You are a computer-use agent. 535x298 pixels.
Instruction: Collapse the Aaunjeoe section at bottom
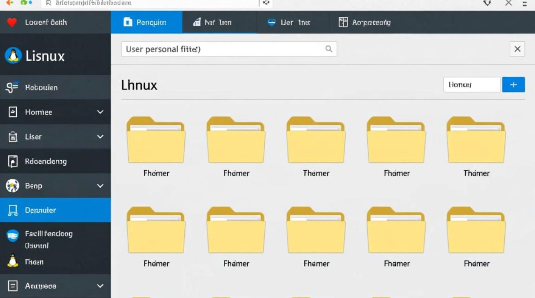(101, 286)
